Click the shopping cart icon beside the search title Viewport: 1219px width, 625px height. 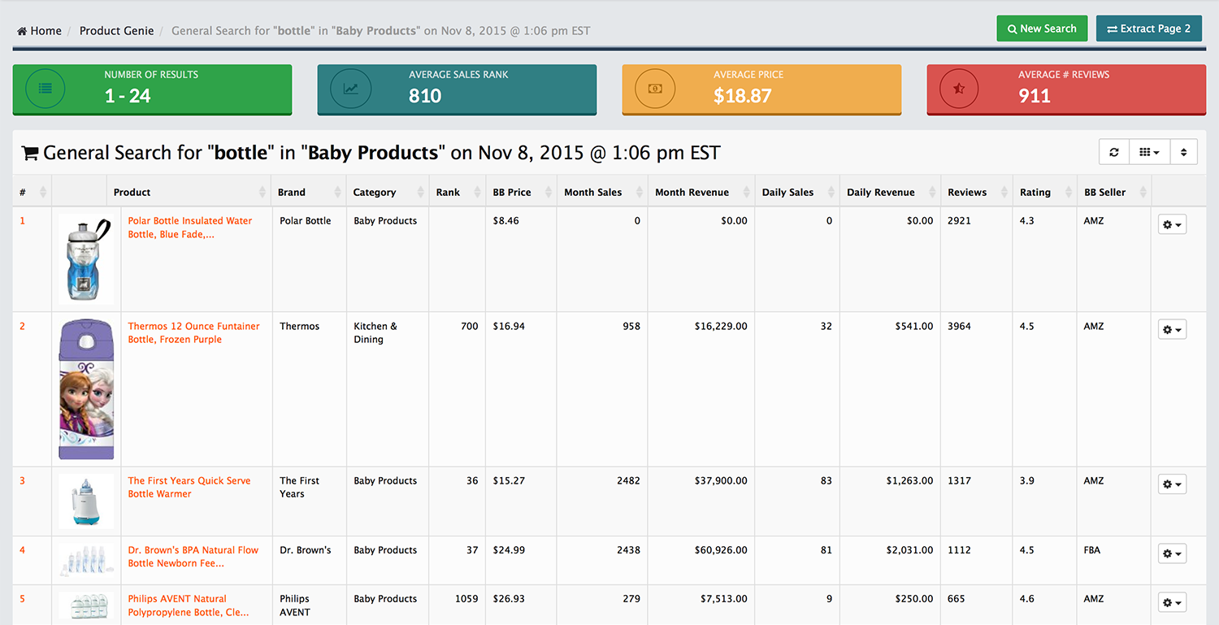point(30,153)
